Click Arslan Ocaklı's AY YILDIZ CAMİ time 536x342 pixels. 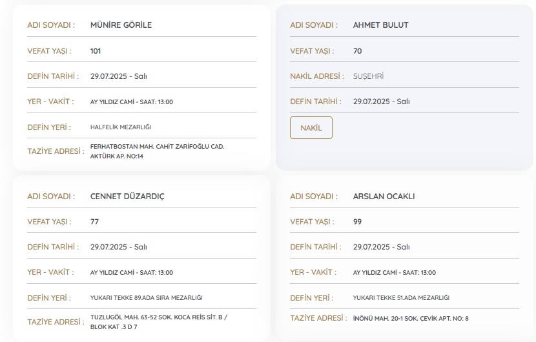(x=394, y=273)
